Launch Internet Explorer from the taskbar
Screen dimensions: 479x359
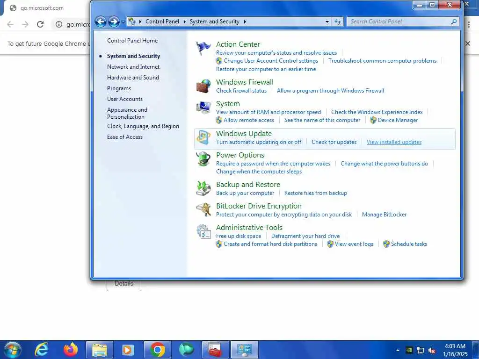coord(41,350)
